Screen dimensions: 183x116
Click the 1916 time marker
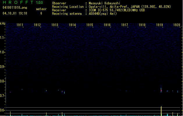coord(107,25)
